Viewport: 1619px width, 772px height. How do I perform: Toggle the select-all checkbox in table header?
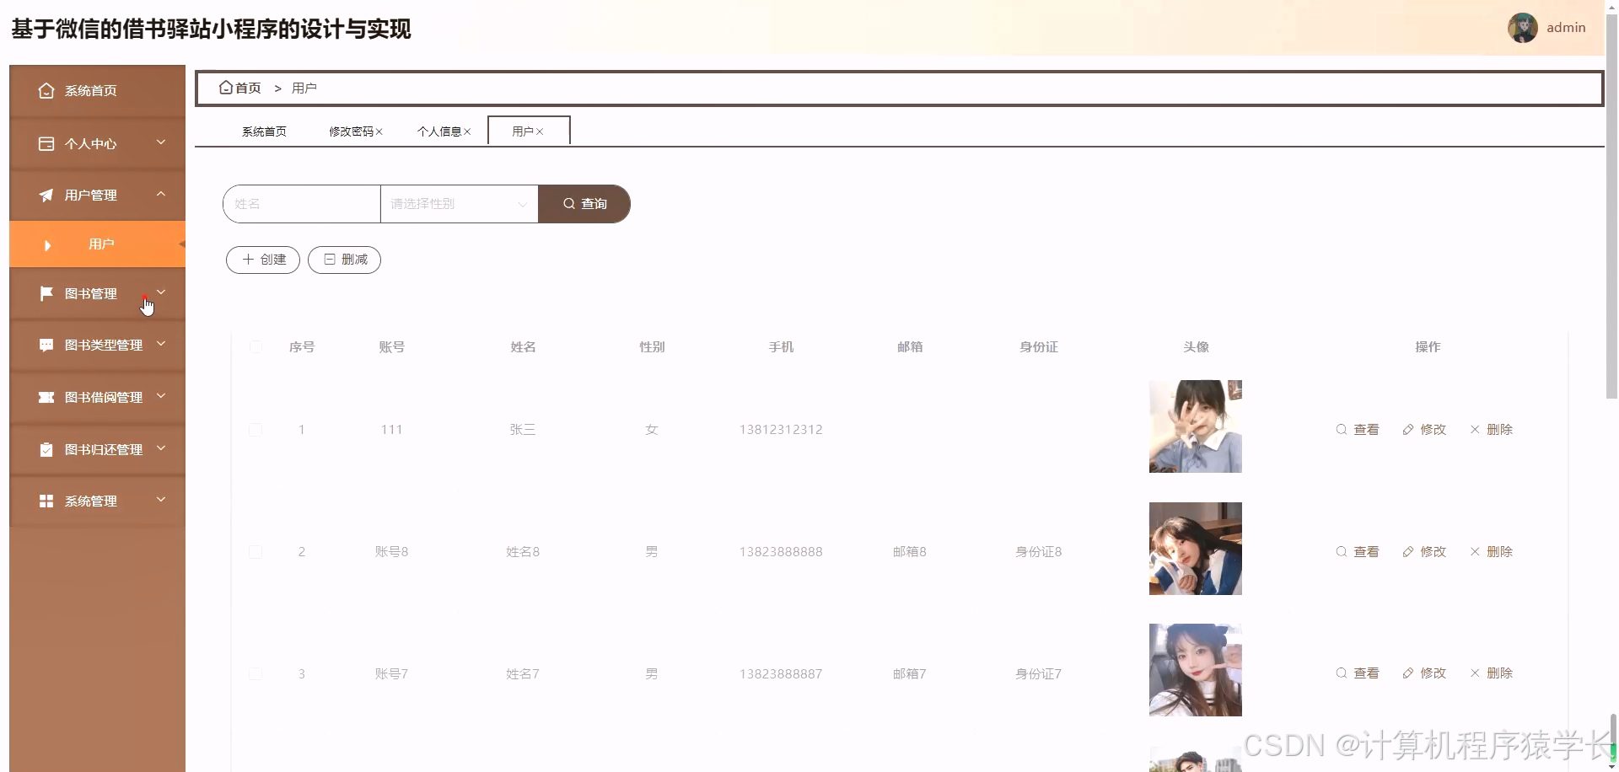pos(255,347)
